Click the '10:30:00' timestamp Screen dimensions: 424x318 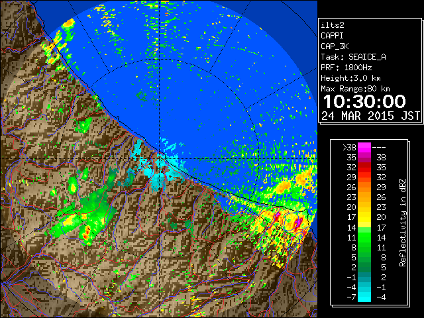[364, 101]
